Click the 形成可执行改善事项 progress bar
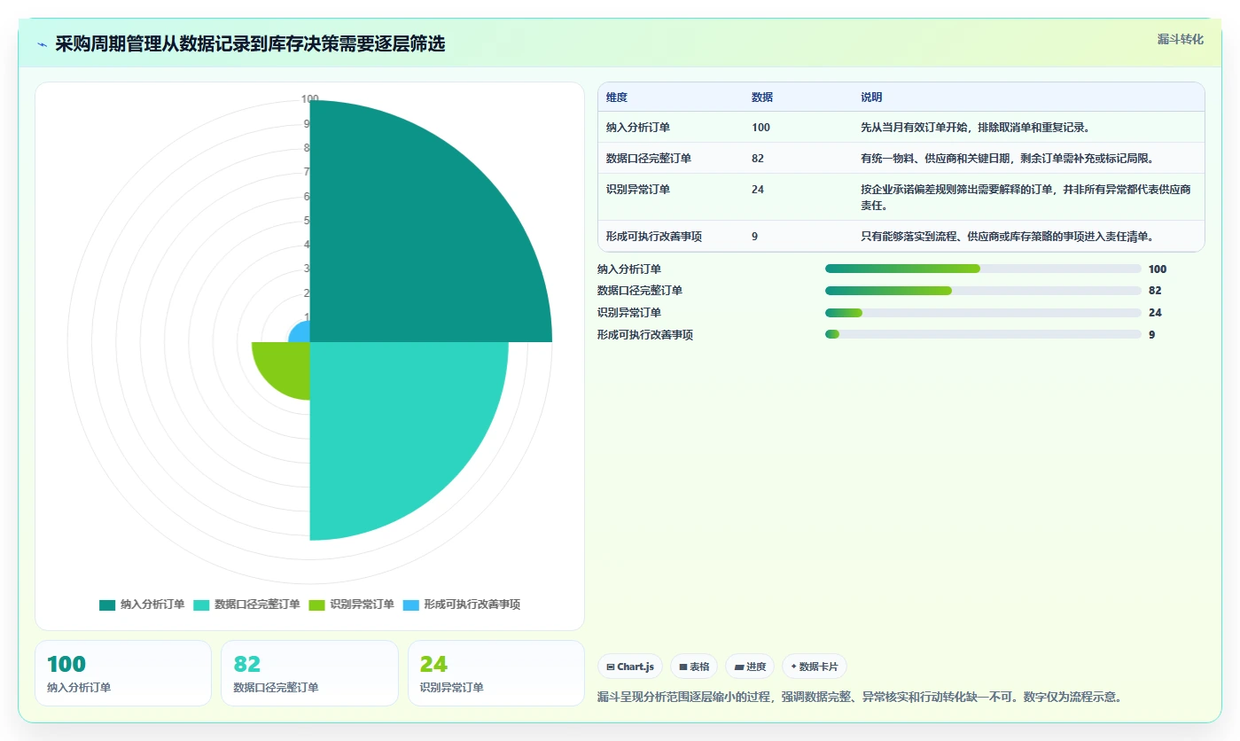Image resolution: width=1240 pixels, height=741 pixels. [x=983, y=334]
